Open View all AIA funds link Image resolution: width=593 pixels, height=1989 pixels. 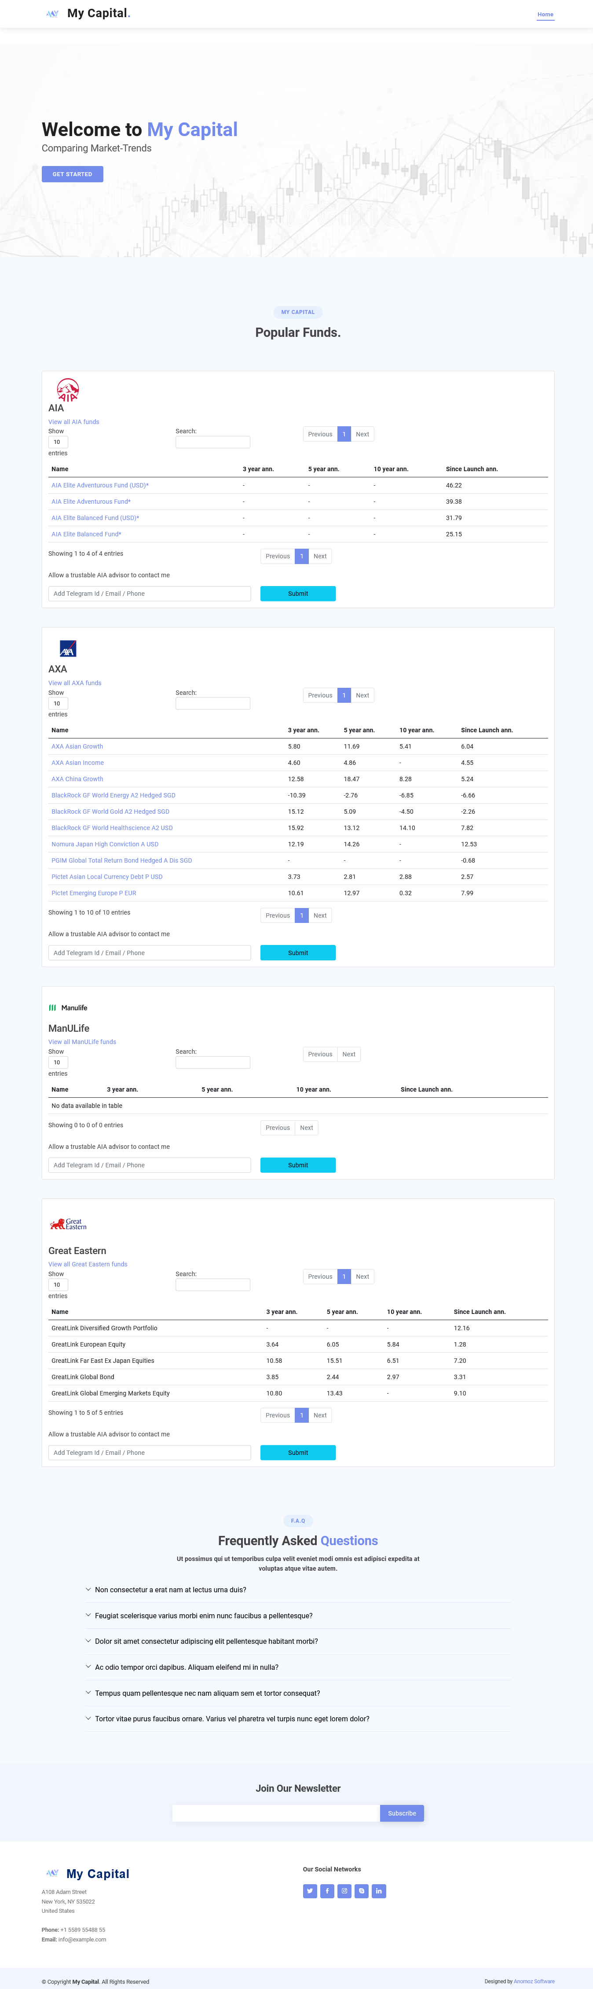coord(74,421)
